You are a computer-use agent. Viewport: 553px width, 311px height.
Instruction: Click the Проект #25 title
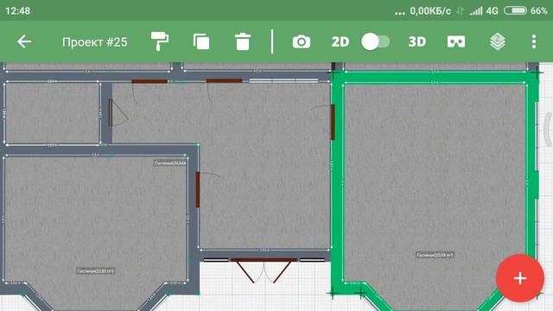point(94,42)
